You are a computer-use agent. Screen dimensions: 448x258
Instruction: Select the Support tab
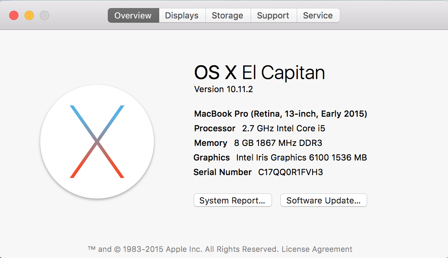click(273, 16)
